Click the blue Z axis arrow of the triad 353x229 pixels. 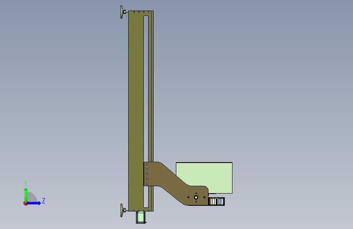coord(34,203)
